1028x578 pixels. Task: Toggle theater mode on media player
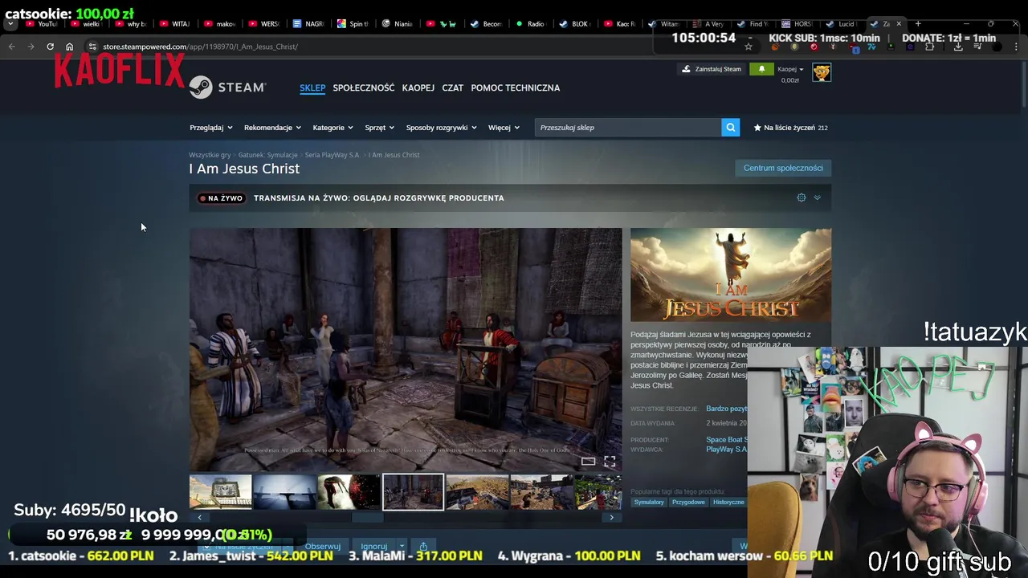click(588, 461)
